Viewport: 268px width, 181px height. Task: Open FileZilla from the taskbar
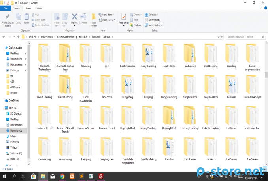tap(101, 176)
